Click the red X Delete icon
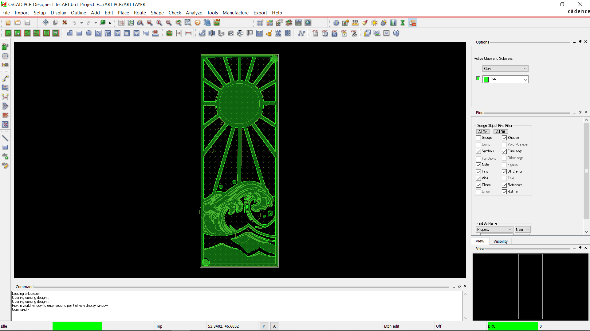Screen dimensions: 590x331 65,23
